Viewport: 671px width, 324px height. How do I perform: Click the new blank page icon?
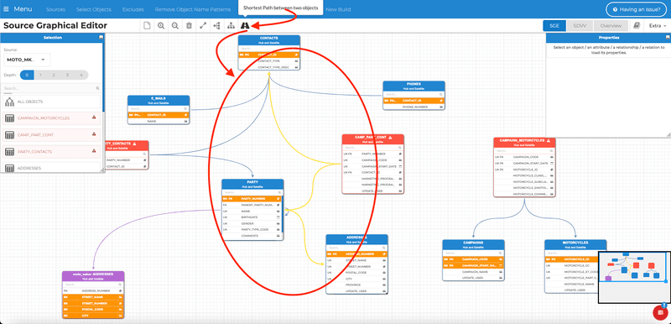pos(147,26)
